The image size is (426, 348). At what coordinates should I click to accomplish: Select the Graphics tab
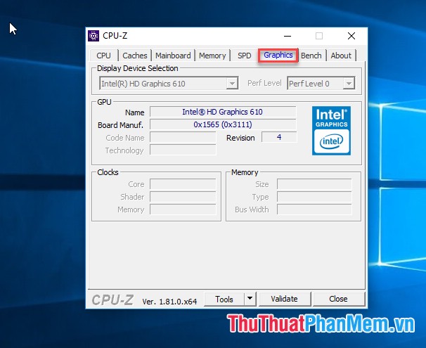[x=278, y=56]
